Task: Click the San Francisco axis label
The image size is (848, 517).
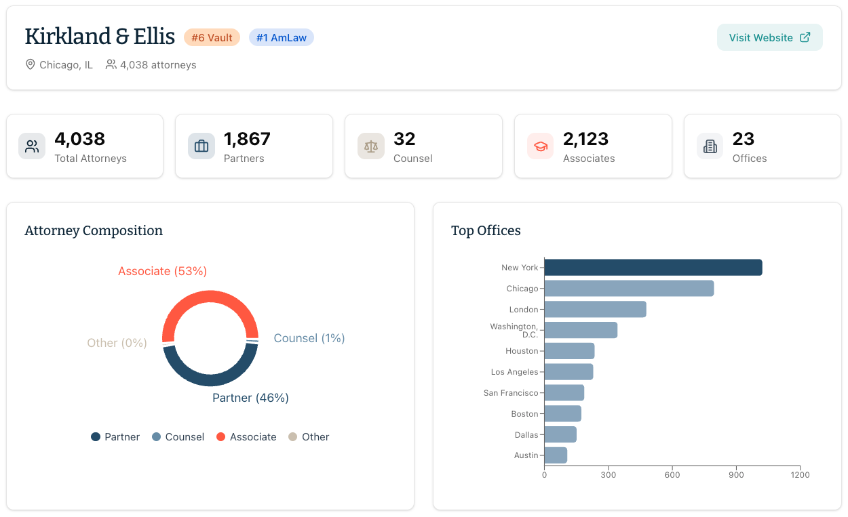Action: [x=511, y=393]
